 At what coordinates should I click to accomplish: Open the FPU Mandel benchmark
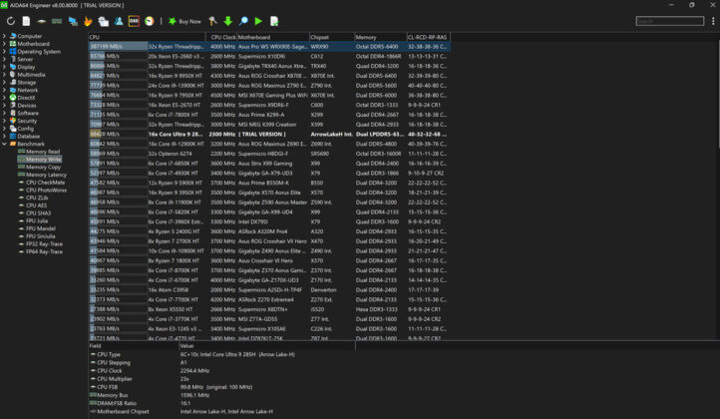coord(41,228)
